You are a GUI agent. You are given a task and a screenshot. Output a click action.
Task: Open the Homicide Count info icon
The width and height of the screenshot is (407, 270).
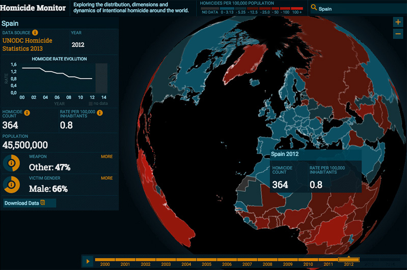tap(26, 113)
